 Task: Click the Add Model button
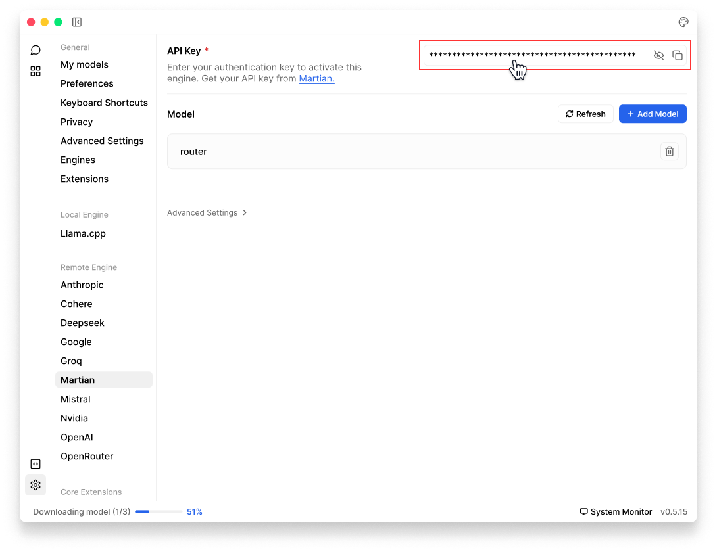tap(653, 114)
